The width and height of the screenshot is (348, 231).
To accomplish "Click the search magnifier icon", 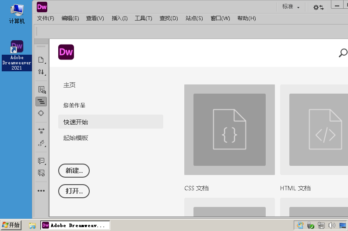I will coord(343,53).
